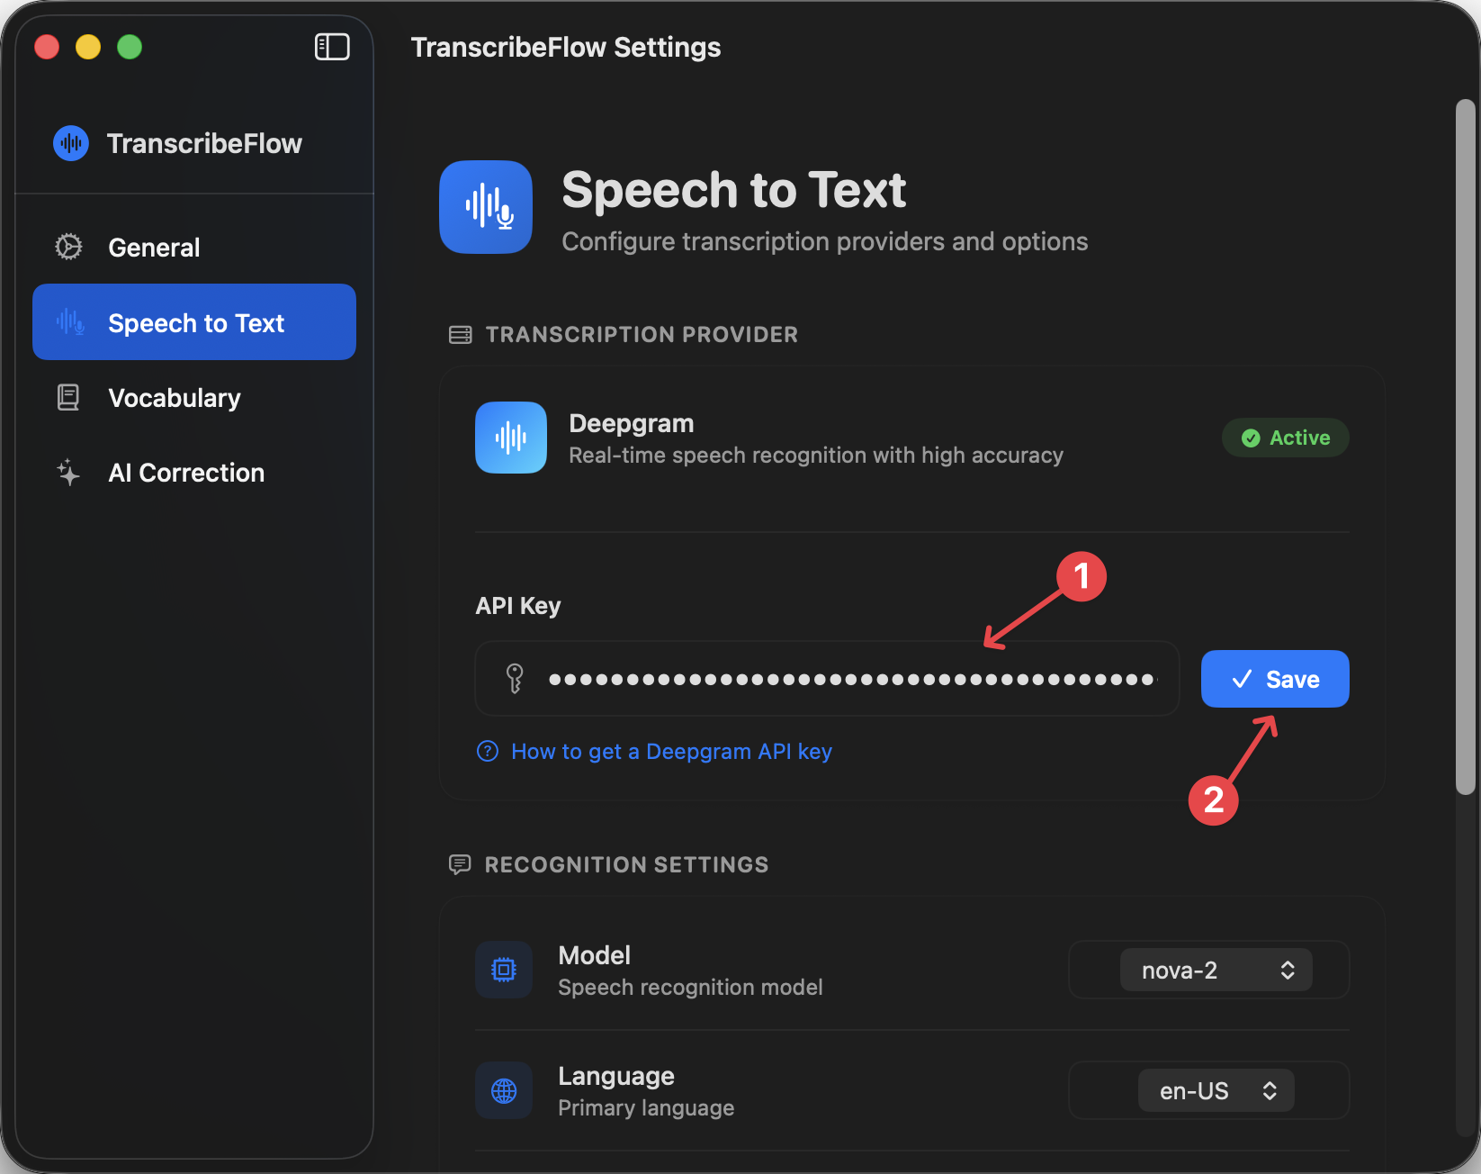
Task: Switch to the Vocabulary section
Action: pyautogui.click(x=174, y=397)
